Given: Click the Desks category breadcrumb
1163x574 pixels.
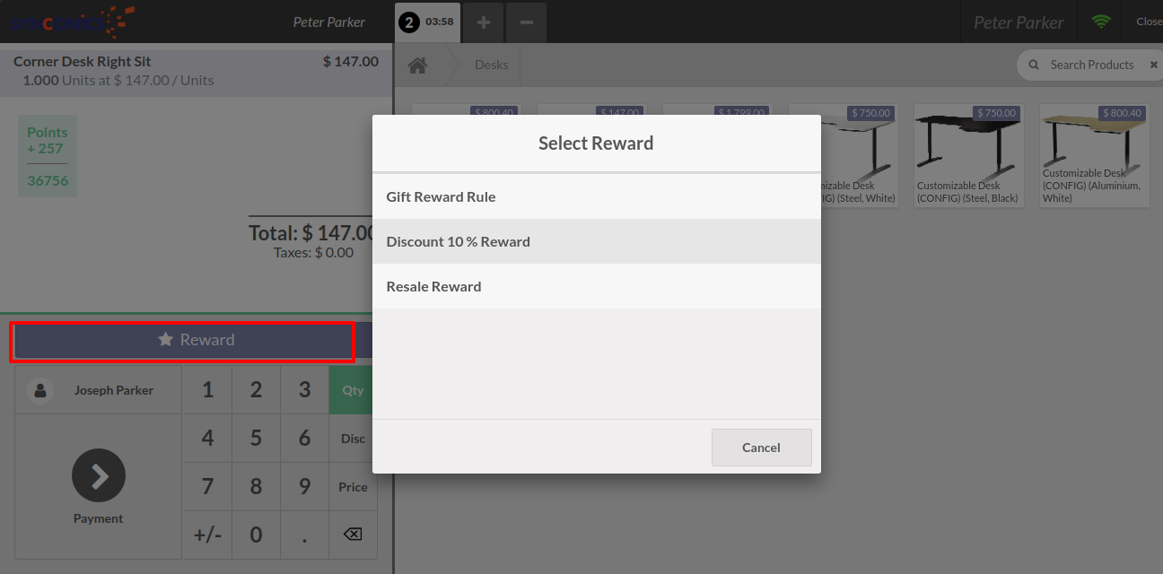Looking at the screenshot, I should [x=491, y=65].
